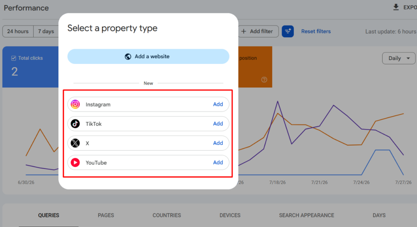Switch to the Queries tab
The width and height of the screenshot is (417, 227).
pos(49,215)
